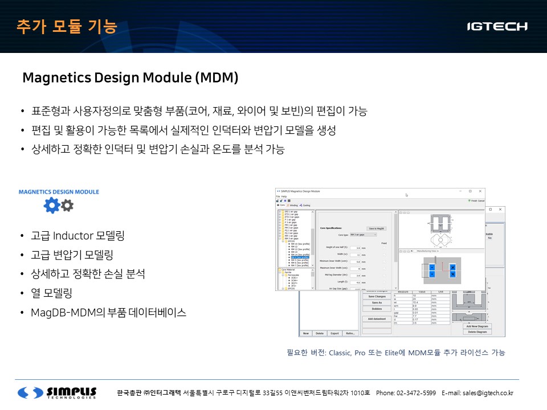
Task: Select the highlighted RM 4 (low profile) item
Action: point(300,257)
